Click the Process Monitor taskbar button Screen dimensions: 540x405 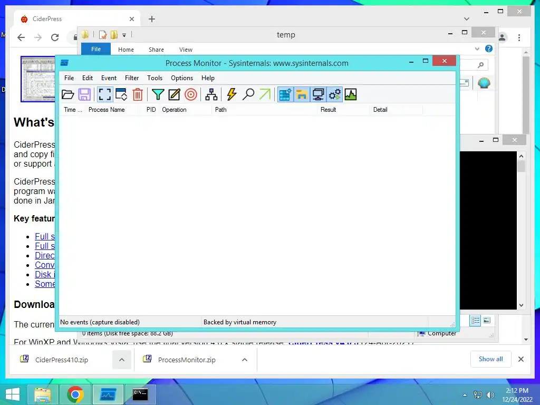pyautogui.click(x=108, y=394)
